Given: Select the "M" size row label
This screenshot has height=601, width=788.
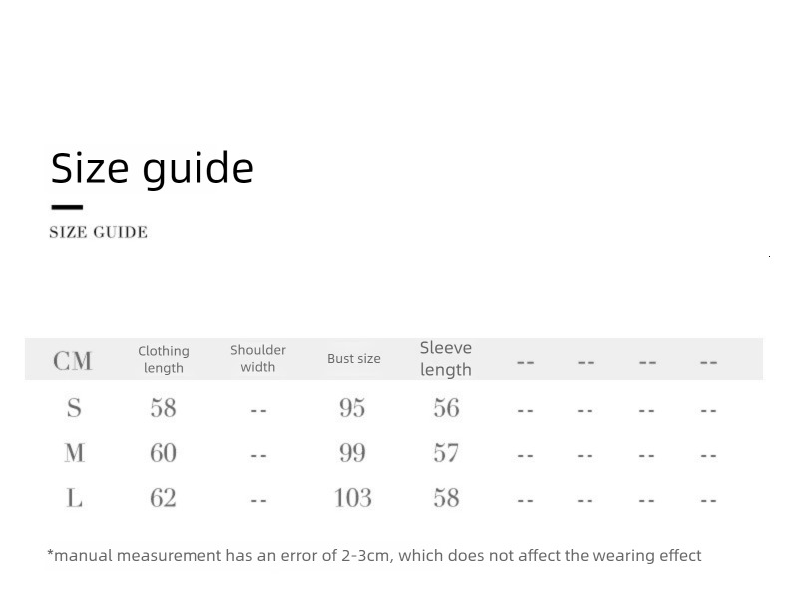Looking at the screenshot, I should coord(74,453).
